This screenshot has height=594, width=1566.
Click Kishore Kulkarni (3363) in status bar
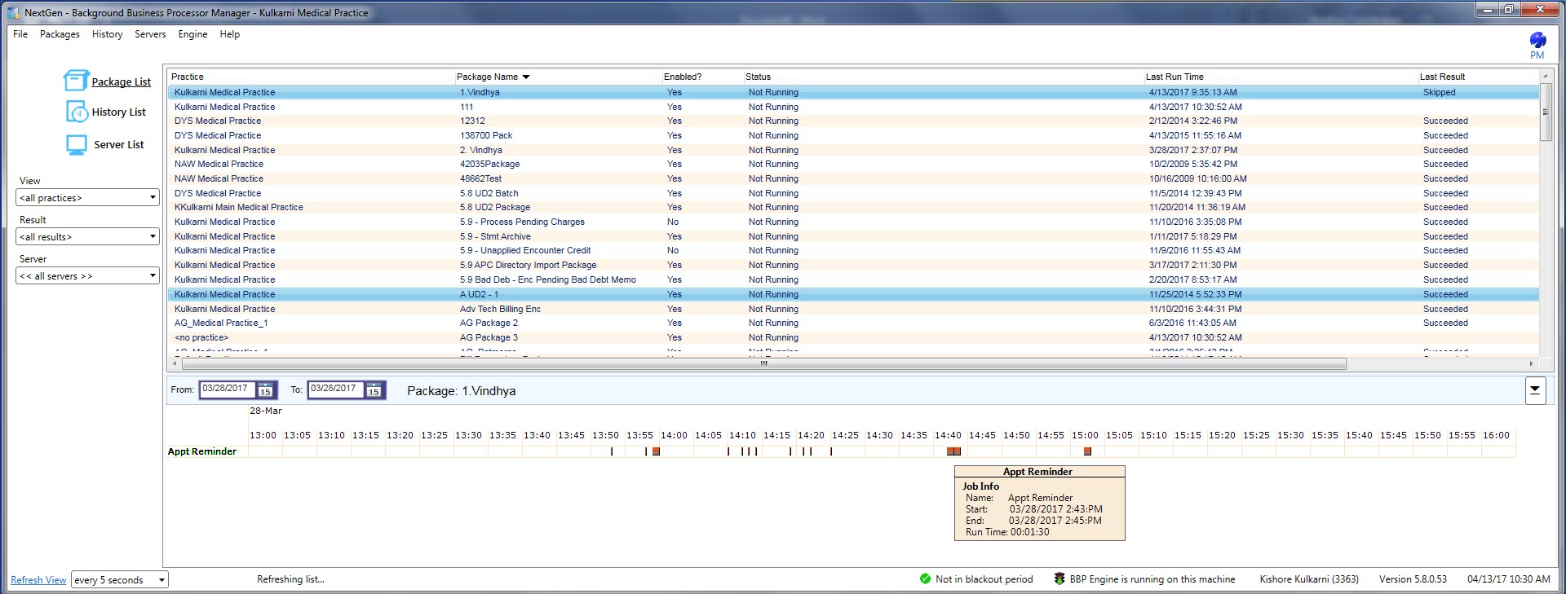(1309, 579)
